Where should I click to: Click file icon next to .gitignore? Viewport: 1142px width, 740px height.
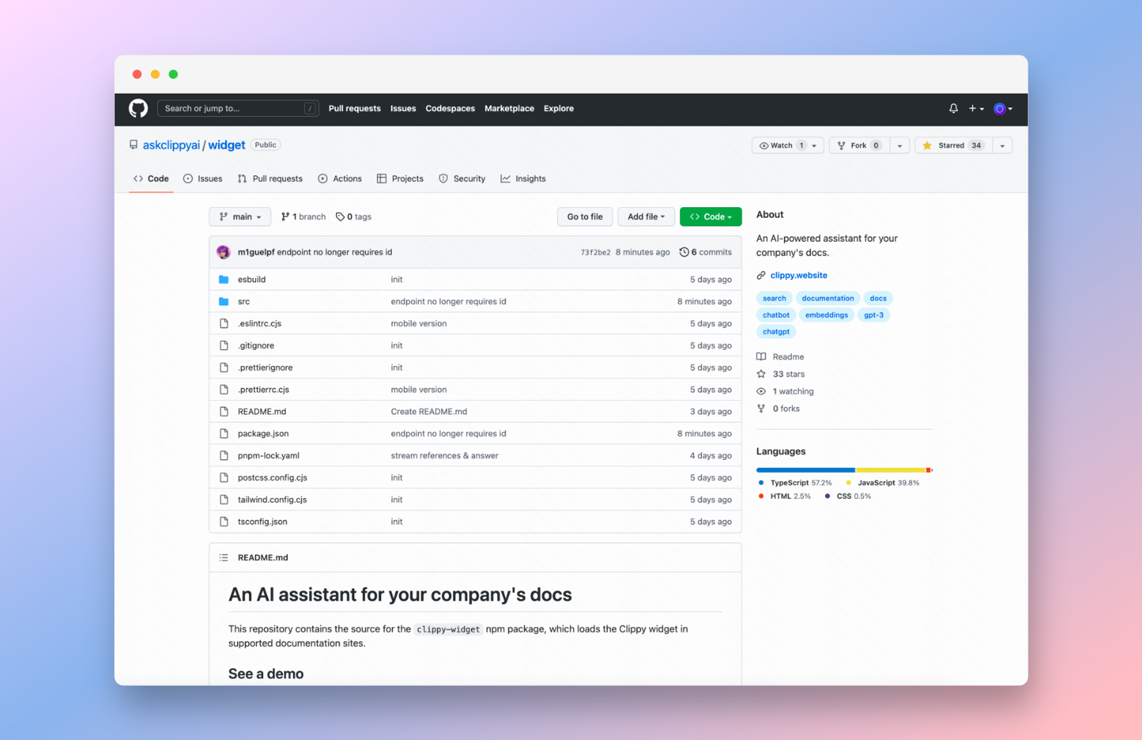click(x=224, y=346)
